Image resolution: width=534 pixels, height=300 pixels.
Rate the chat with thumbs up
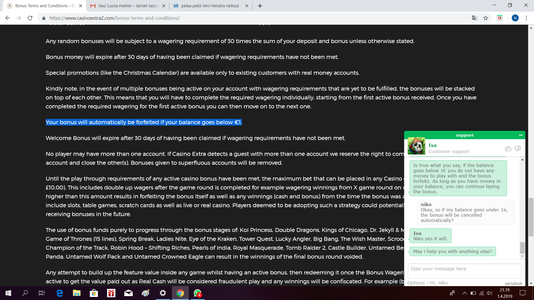click(x=508, y=148)
